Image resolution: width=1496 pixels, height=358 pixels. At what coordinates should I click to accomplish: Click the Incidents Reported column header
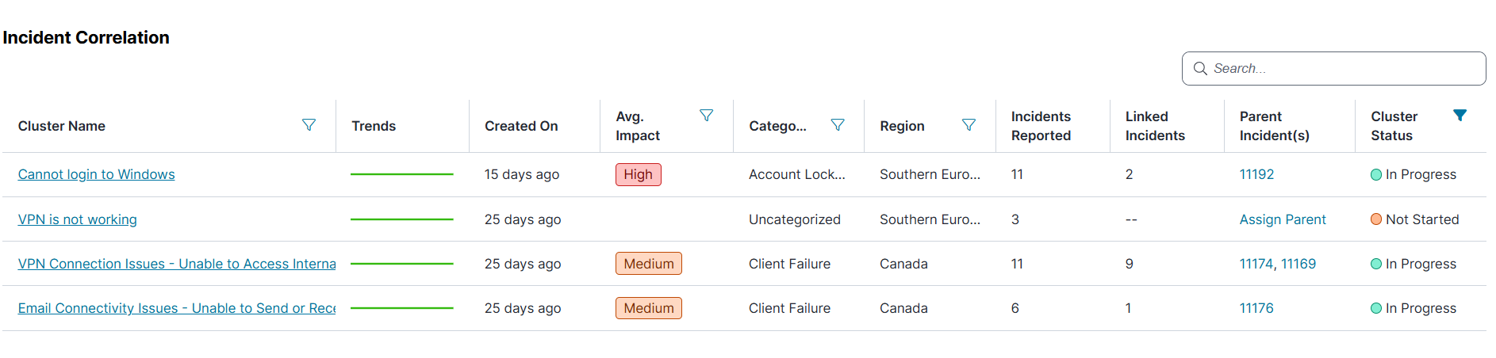[1040, 126]
